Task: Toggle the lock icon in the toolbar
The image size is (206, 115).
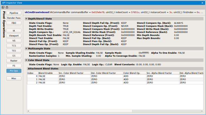Action: coord(7,7)
